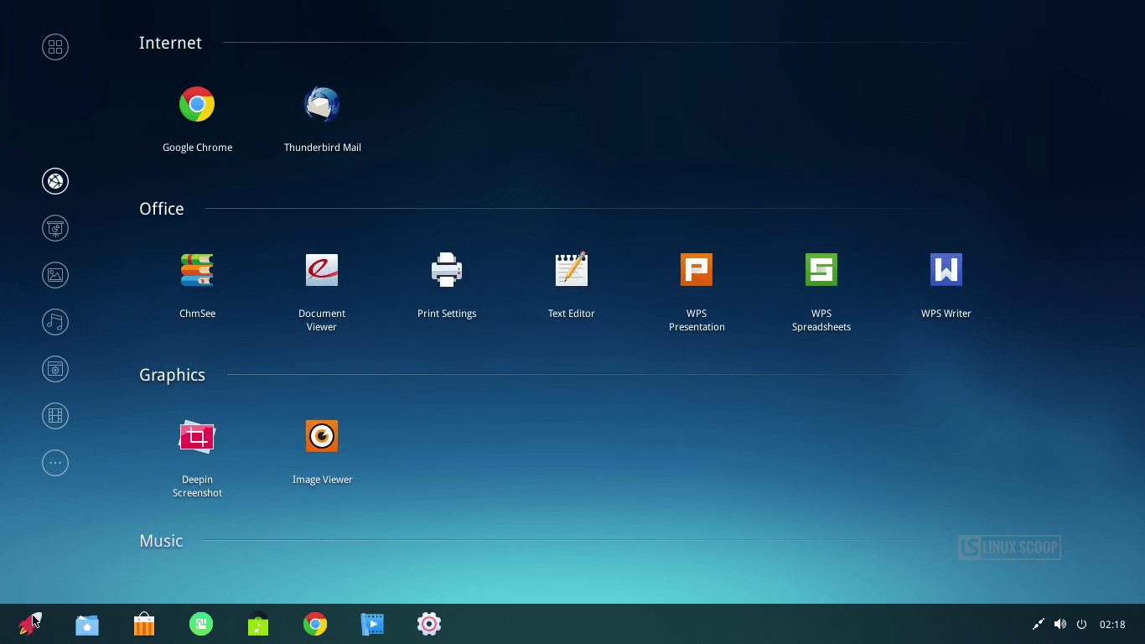Start WPS Presentation
Viewport: 1145px width, 644px height.
tap(697, 270)
